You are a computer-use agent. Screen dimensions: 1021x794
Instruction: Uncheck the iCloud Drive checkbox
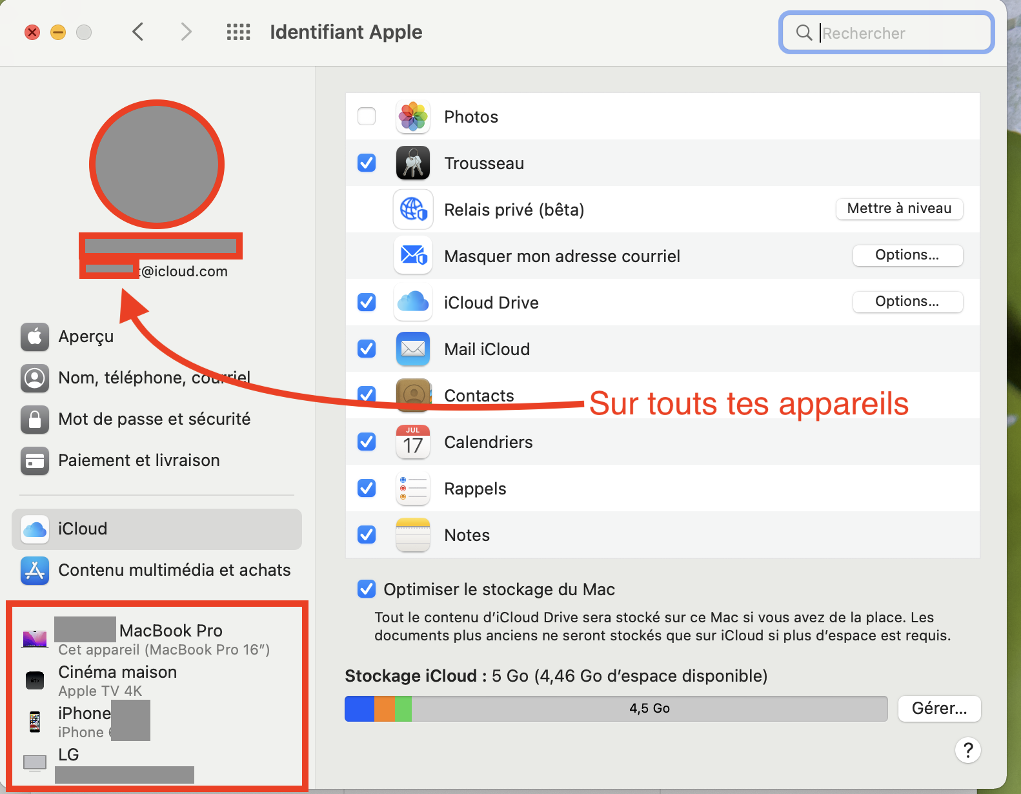pos(367,302)
